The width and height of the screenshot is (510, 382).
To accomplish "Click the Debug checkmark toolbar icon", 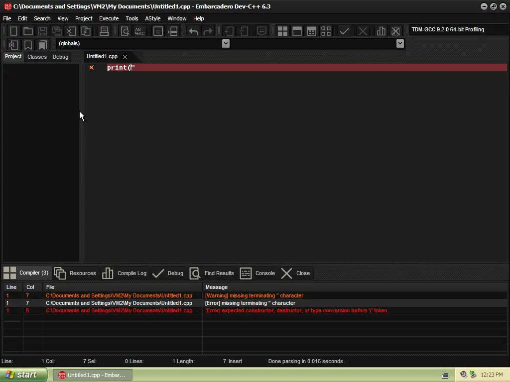I will [x=344, y=31].
